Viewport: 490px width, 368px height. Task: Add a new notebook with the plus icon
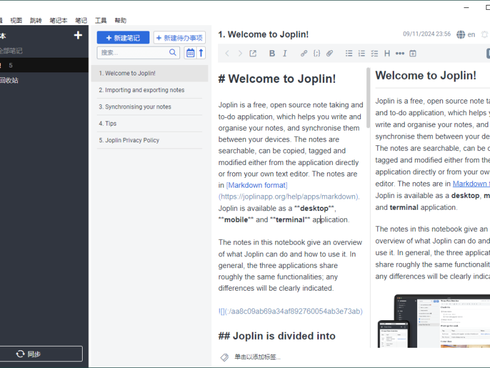[78, 35]
